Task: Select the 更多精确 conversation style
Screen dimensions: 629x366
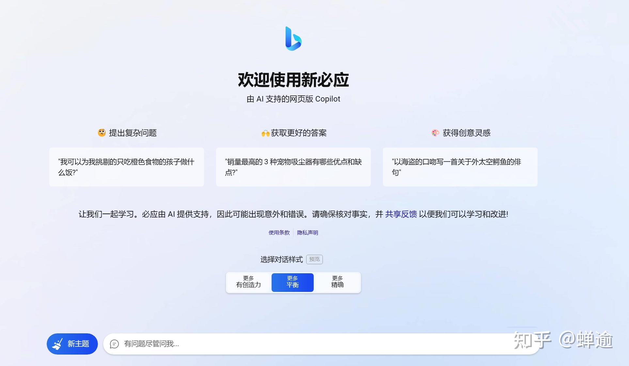Action: click(337, 282)
